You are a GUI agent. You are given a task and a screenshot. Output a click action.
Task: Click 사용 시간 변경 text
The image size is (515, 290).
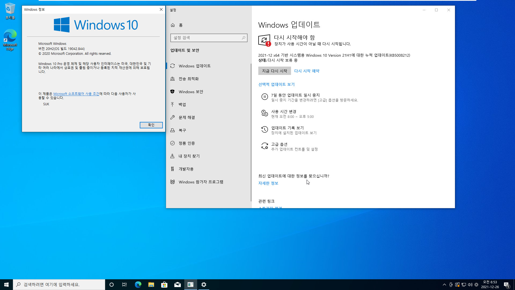[284, 111]
